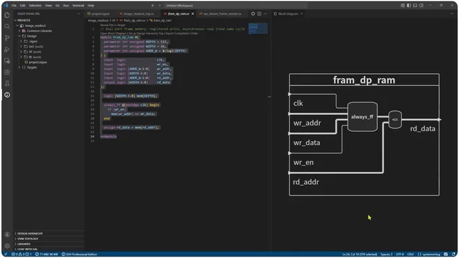The width and height of the screenshot is (458, 258).
Task: Close the Block Diagram tab
Action: (x=302, y=13)
